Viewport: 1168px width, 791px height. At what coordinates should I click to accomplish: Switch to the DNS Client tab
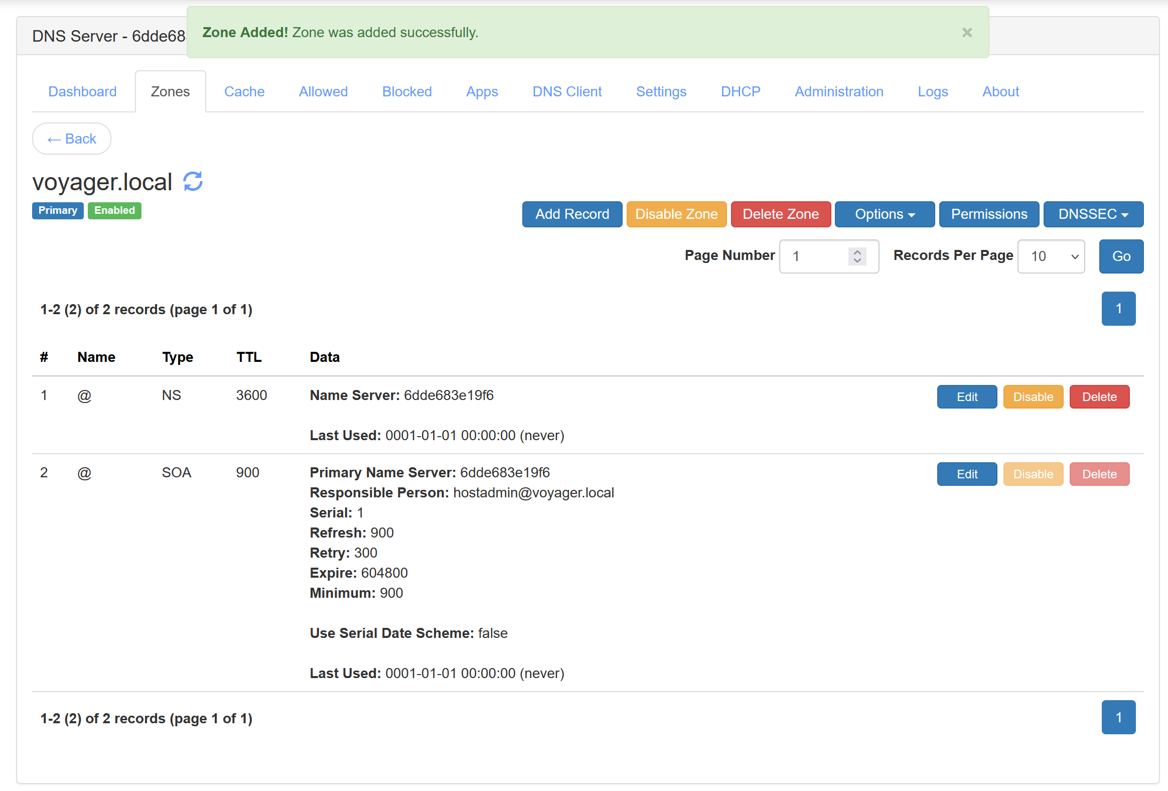[x=567, y=91]
